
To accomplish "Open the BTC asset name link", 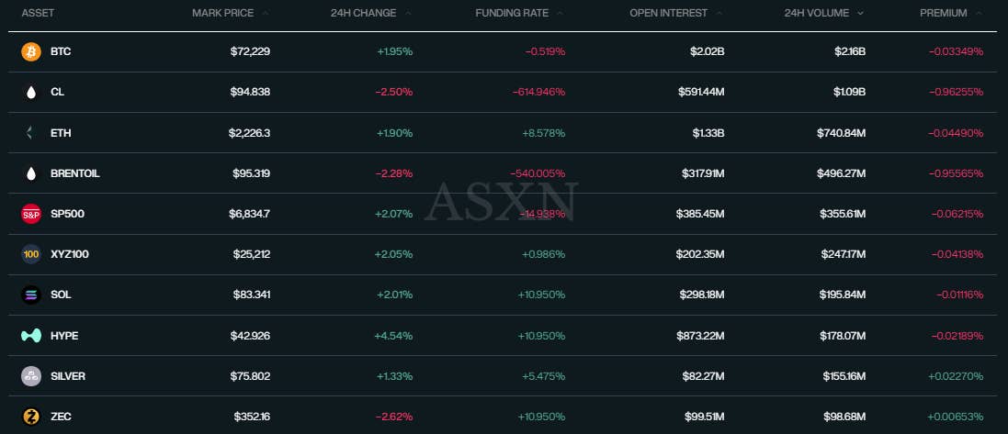I will (x=61, y=52).
